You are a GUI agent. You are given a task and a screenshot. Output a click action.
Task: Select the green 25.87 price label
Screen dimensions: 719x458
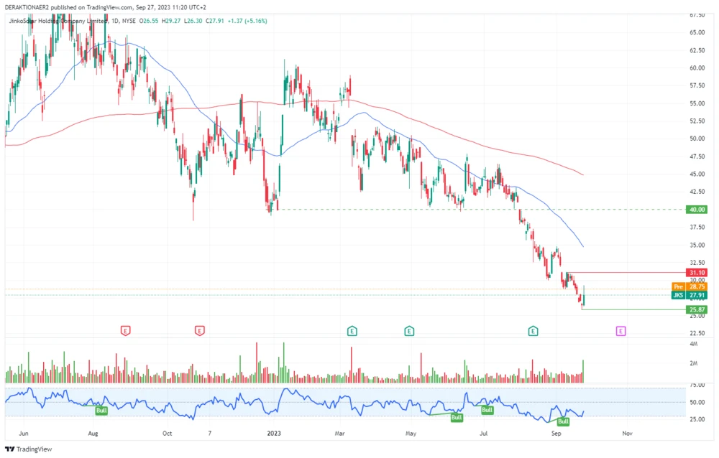(x=697, y=309)
